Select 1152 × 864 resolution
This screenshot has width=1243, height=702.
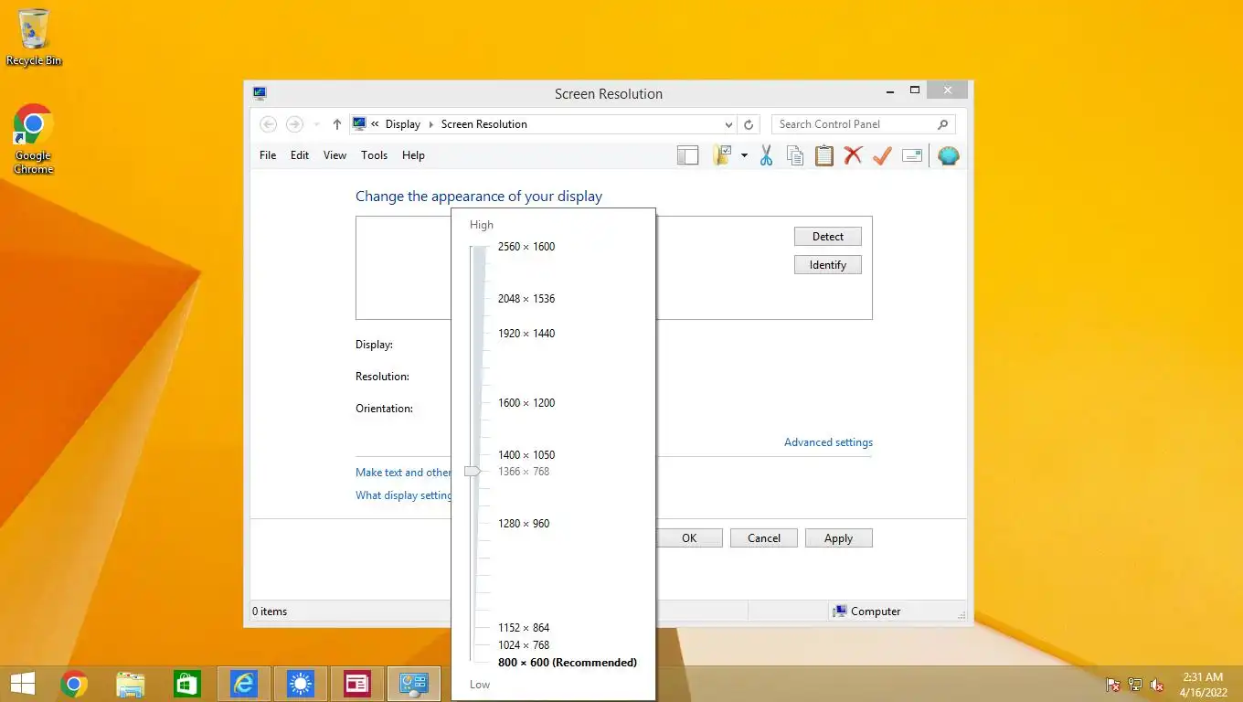click(524, 628)
